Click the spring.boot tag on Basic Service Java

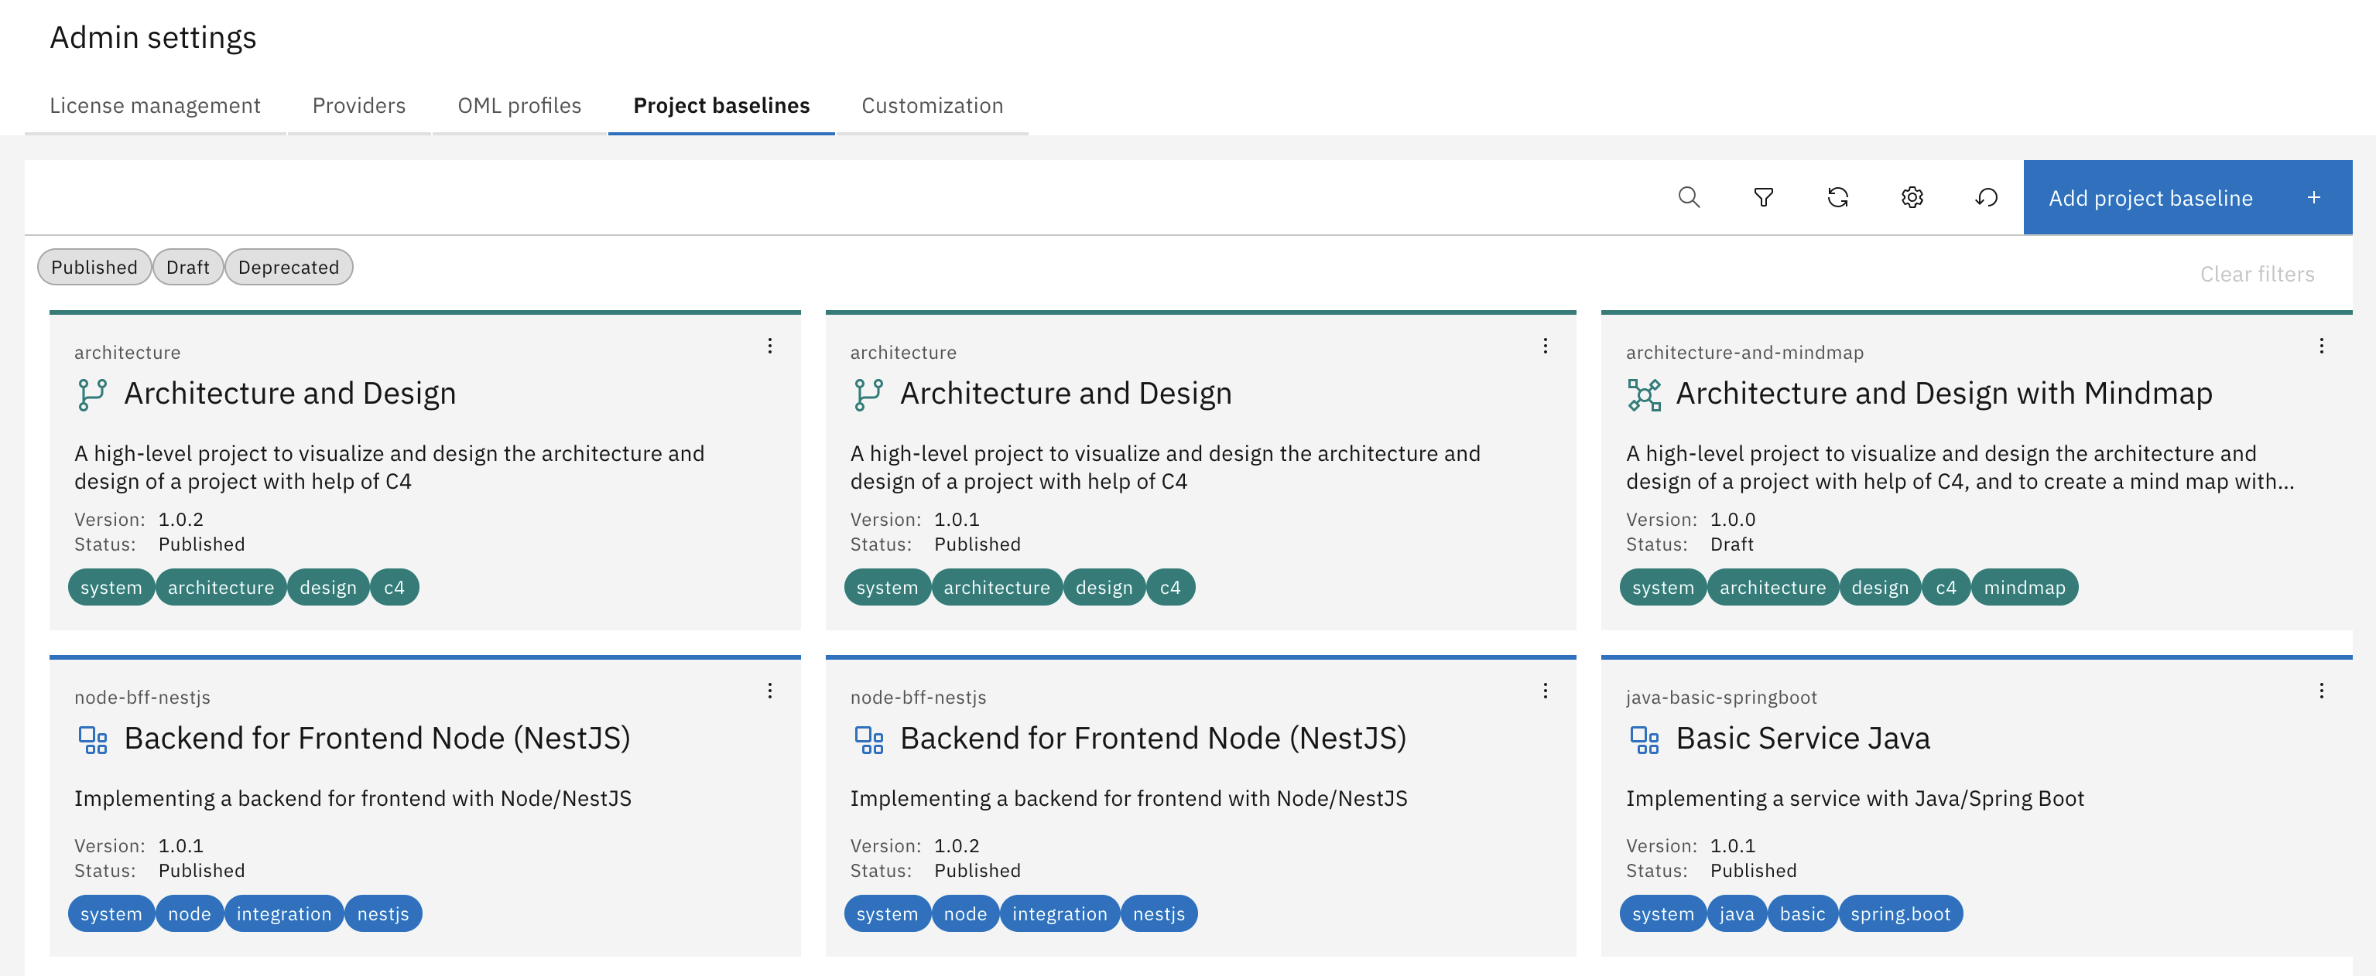point(1900,913)
